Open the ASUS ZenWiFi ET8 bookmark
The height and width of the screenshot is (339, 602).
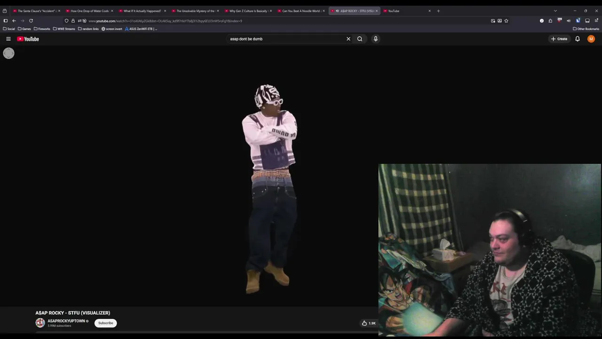141,29
